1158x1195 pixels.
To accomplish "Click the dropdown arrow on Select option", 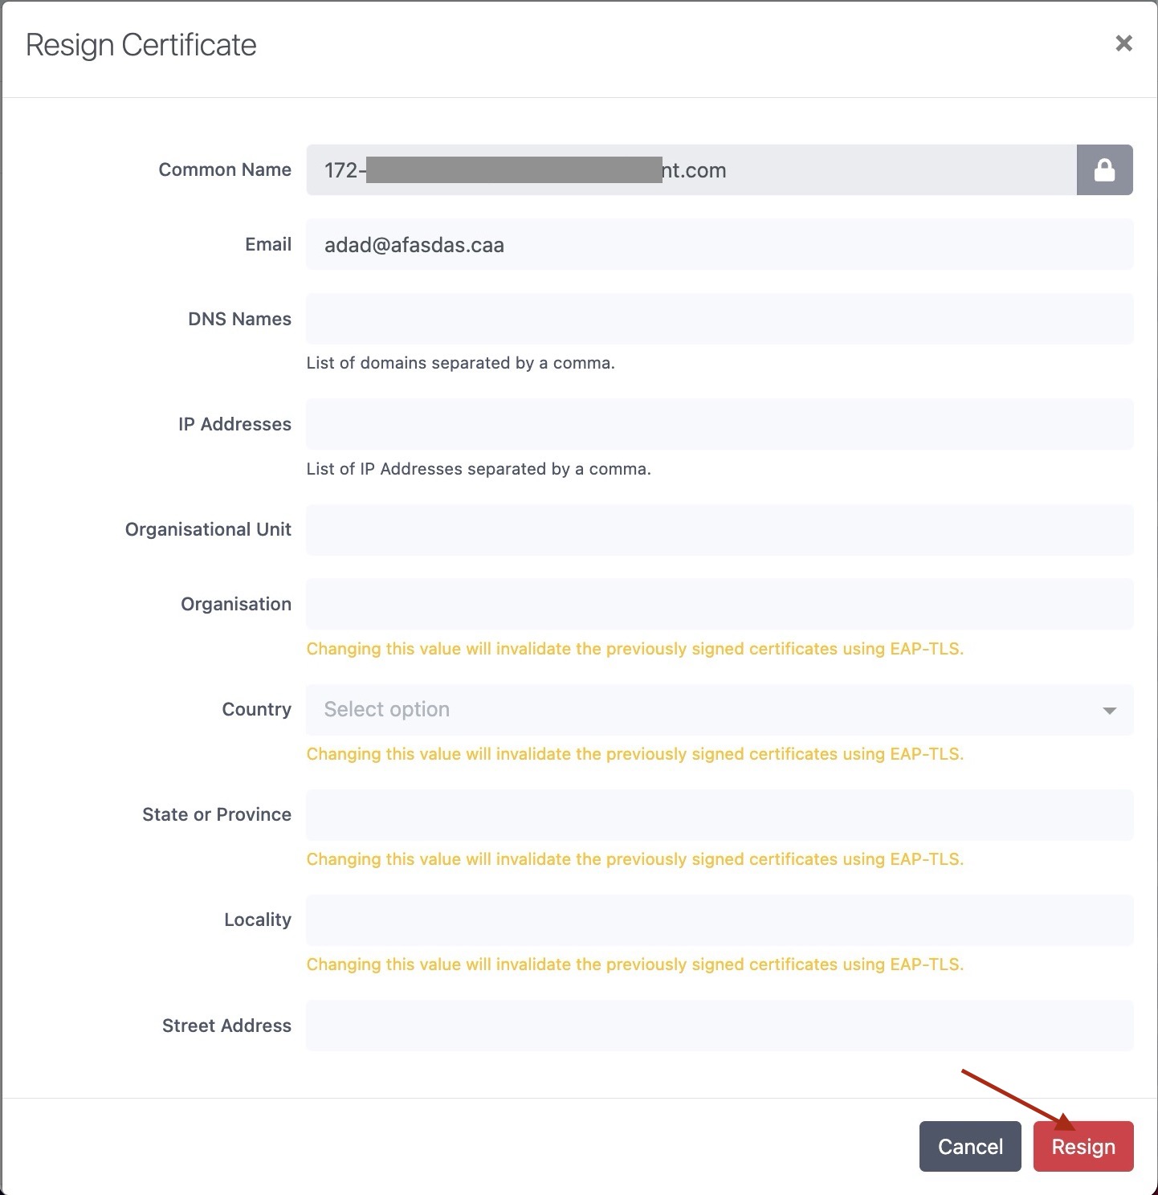I will [x=1109, y=710].
